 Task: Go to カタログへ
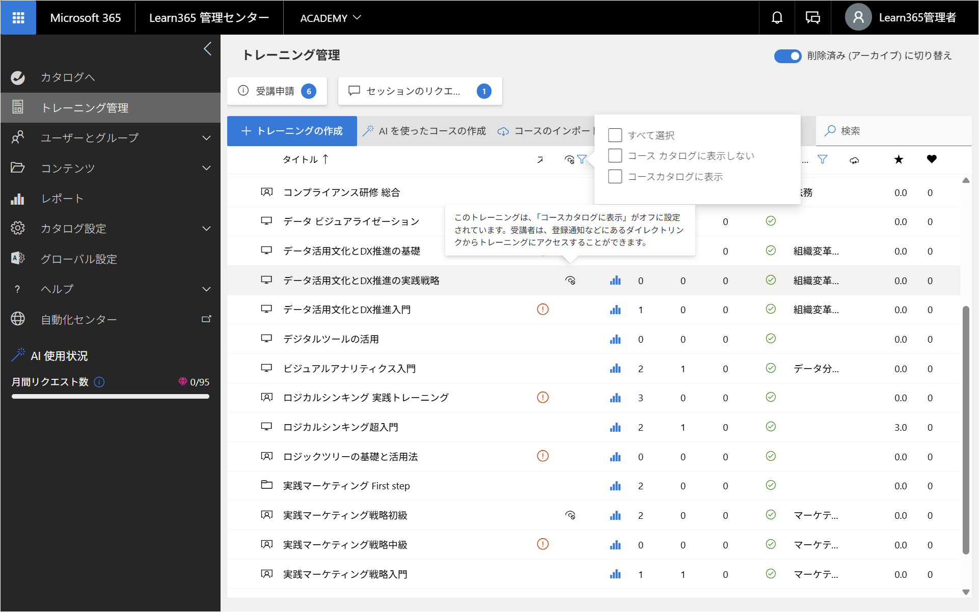tap(111, 77)
